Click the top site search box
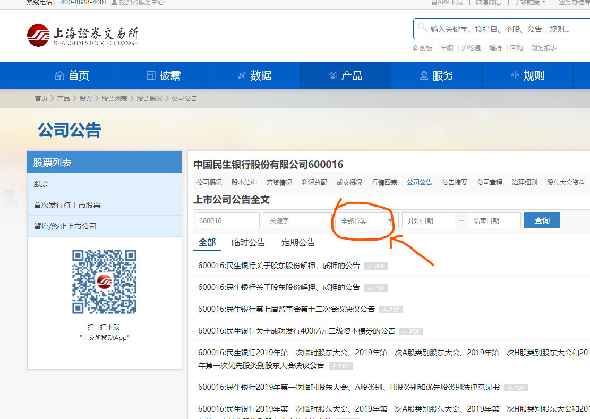 click(501, 29)
